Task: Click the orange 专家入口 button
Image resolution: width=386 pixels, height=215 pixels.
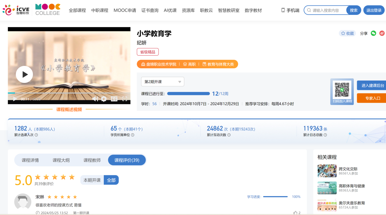Action: [372, 98]
